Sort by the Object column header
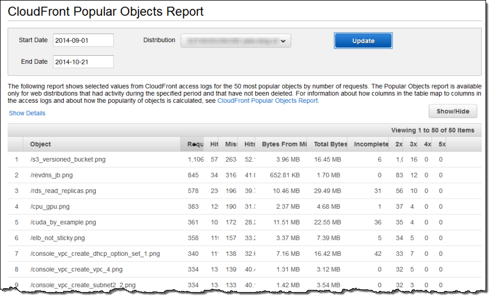 [41, 144]
